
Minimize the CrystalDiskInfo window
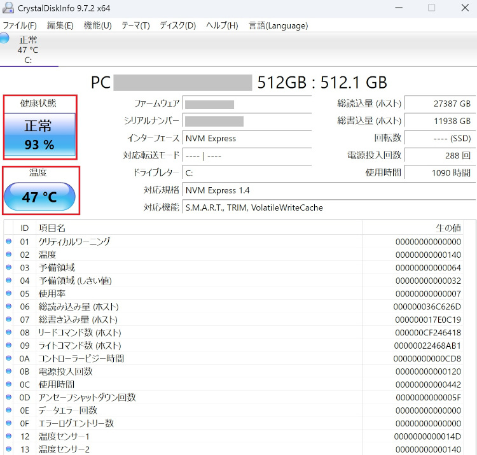click(x=399, y=8)
